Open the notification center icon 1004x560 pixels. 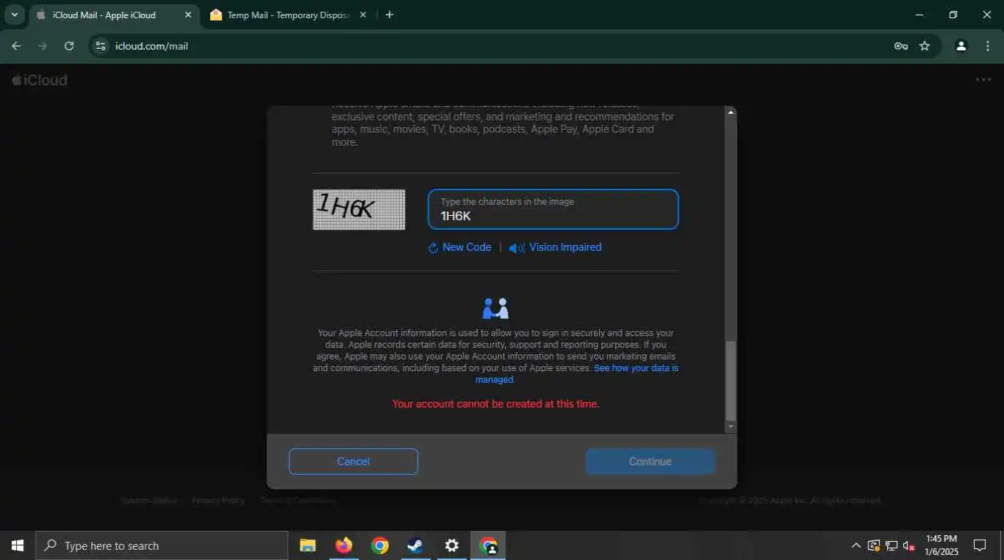(980, 545)
